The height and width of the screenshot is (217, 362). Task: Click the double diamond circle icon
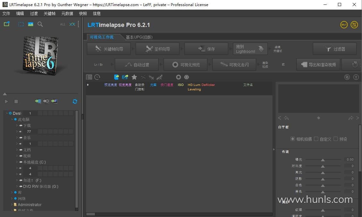186,77
